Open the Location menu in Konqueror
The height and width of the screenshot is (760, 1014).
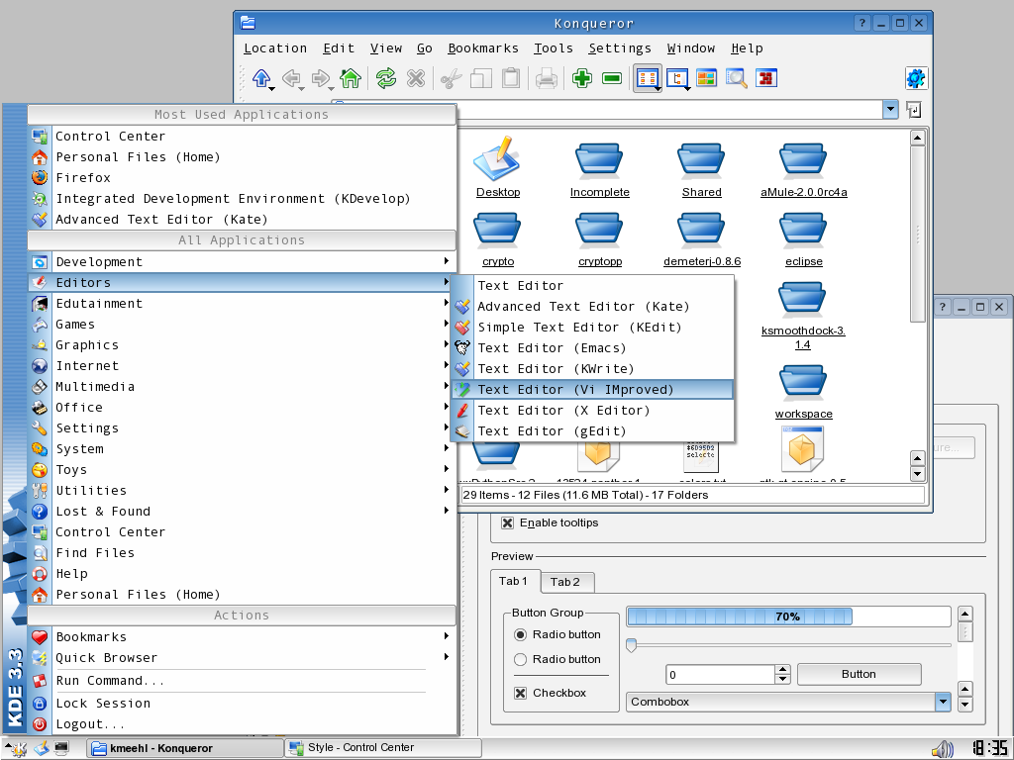[275, 48]
